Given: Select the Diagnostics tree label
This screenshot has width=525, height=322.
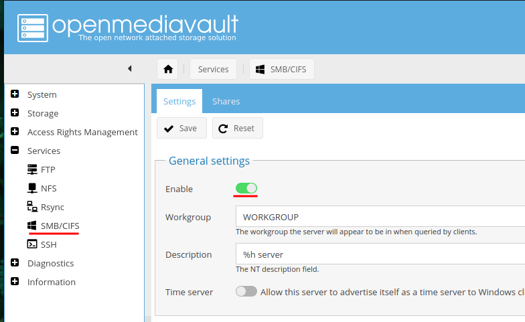Looking at the screenshot, I should tap(51, 264).
